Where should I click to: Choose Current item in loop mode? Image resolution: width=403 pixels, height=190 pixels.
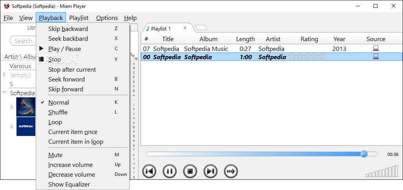[82, 141]
